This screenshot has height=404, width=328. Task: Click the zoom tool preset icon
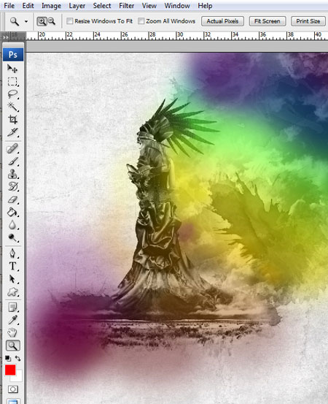tap(15, 21)
